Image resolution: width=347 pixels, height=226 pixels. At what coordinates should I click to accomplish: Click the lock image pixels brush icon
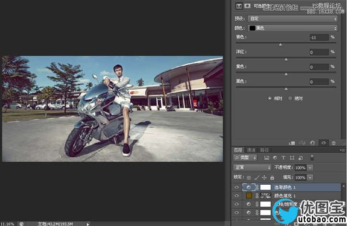pos(257,178)
